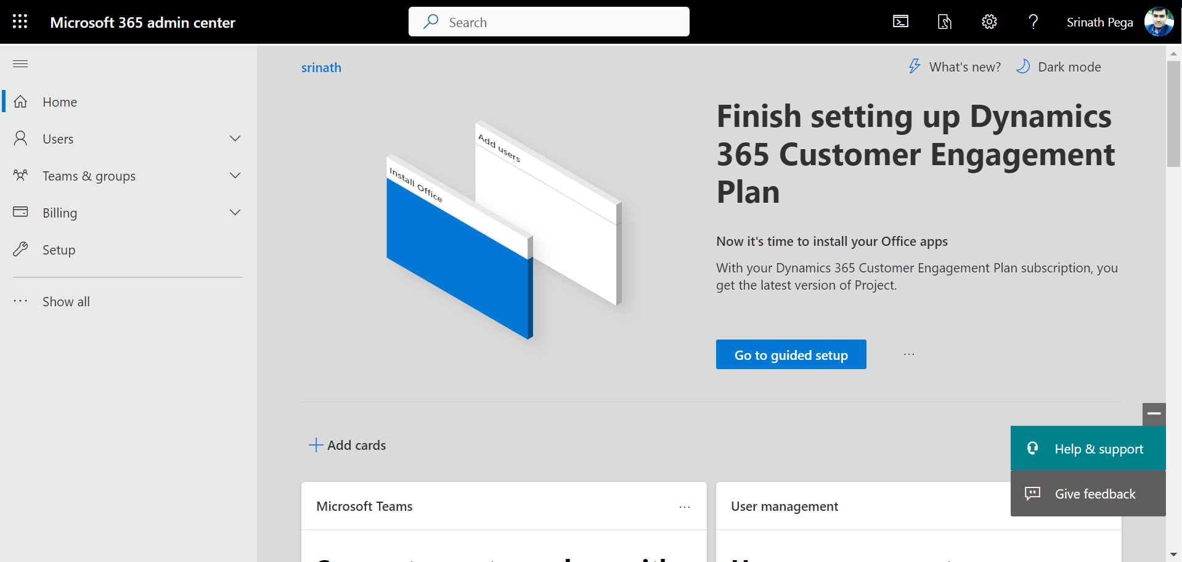
Task: Click the Search input field
Action: (548, 22)
